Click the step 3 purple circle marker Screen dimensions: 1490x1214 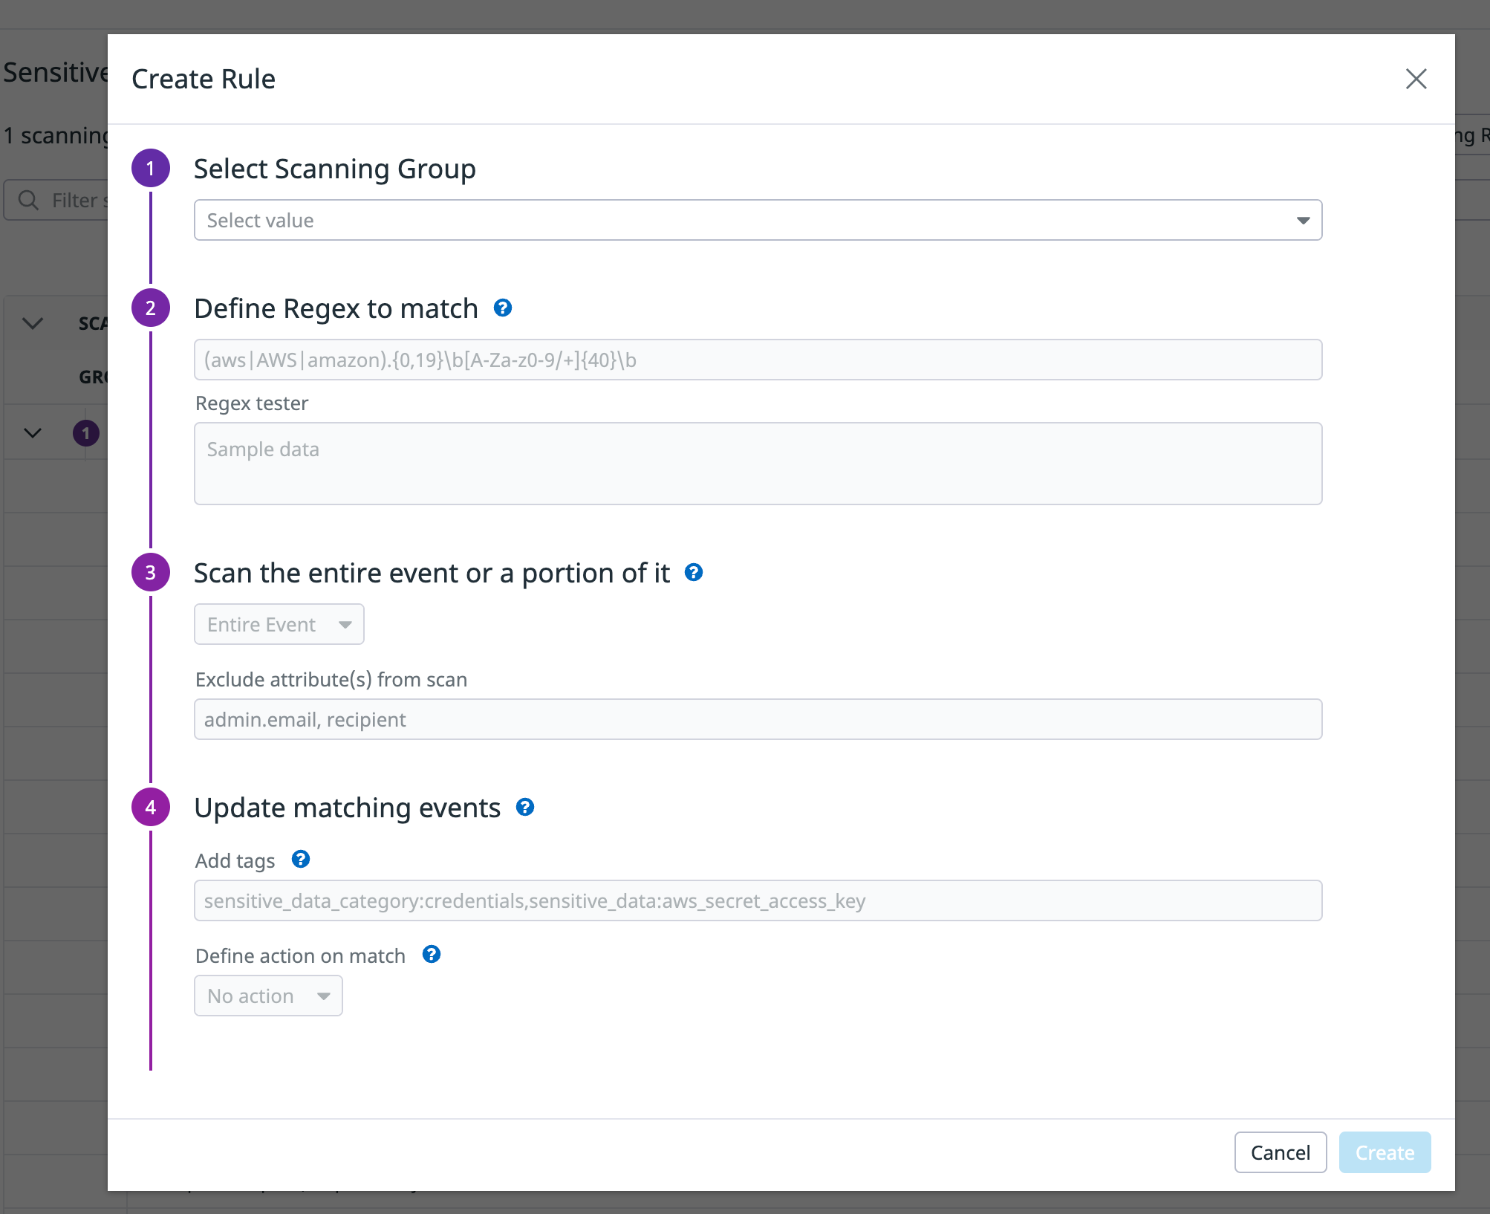click(151, 572)
